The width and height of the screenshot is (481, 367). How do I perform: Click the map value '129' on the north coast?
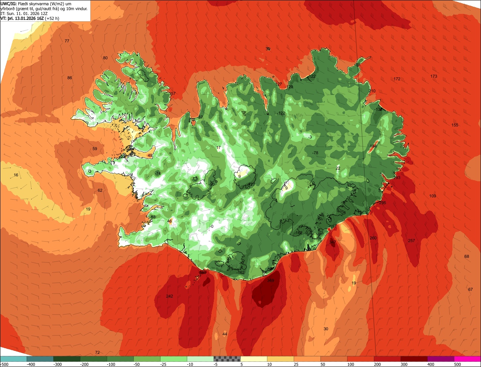coord(290,87)
